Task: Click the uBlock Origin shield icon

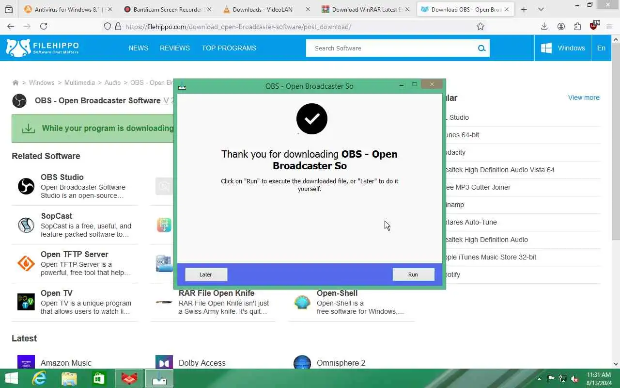Action: tap(594, 26)
